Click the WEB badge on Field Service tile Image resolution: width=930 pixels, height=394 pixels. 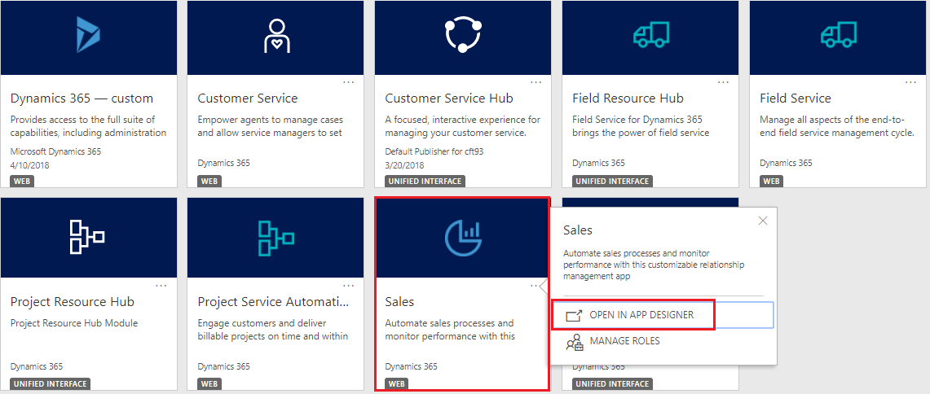tap(772, 181)
